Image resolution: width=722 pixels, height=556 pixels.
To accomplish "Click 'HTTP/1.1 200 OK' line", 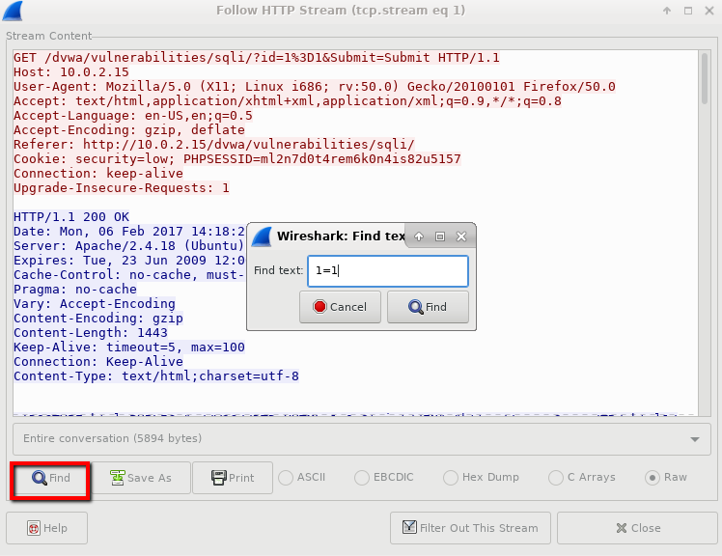I will pos(71,217).
